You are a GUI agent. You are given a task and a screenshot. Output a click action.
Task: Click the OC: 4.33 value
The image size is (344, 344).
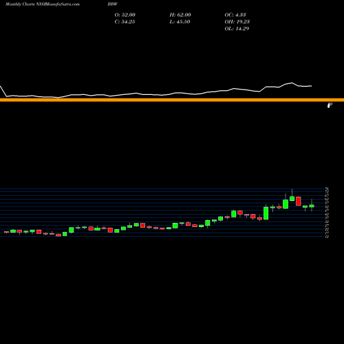[235, 14]
